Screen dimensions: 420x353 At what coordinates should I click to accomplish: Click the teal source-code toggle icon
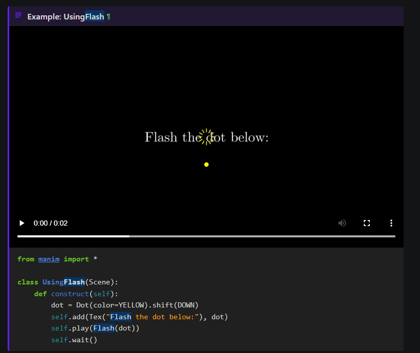[18, 15]
